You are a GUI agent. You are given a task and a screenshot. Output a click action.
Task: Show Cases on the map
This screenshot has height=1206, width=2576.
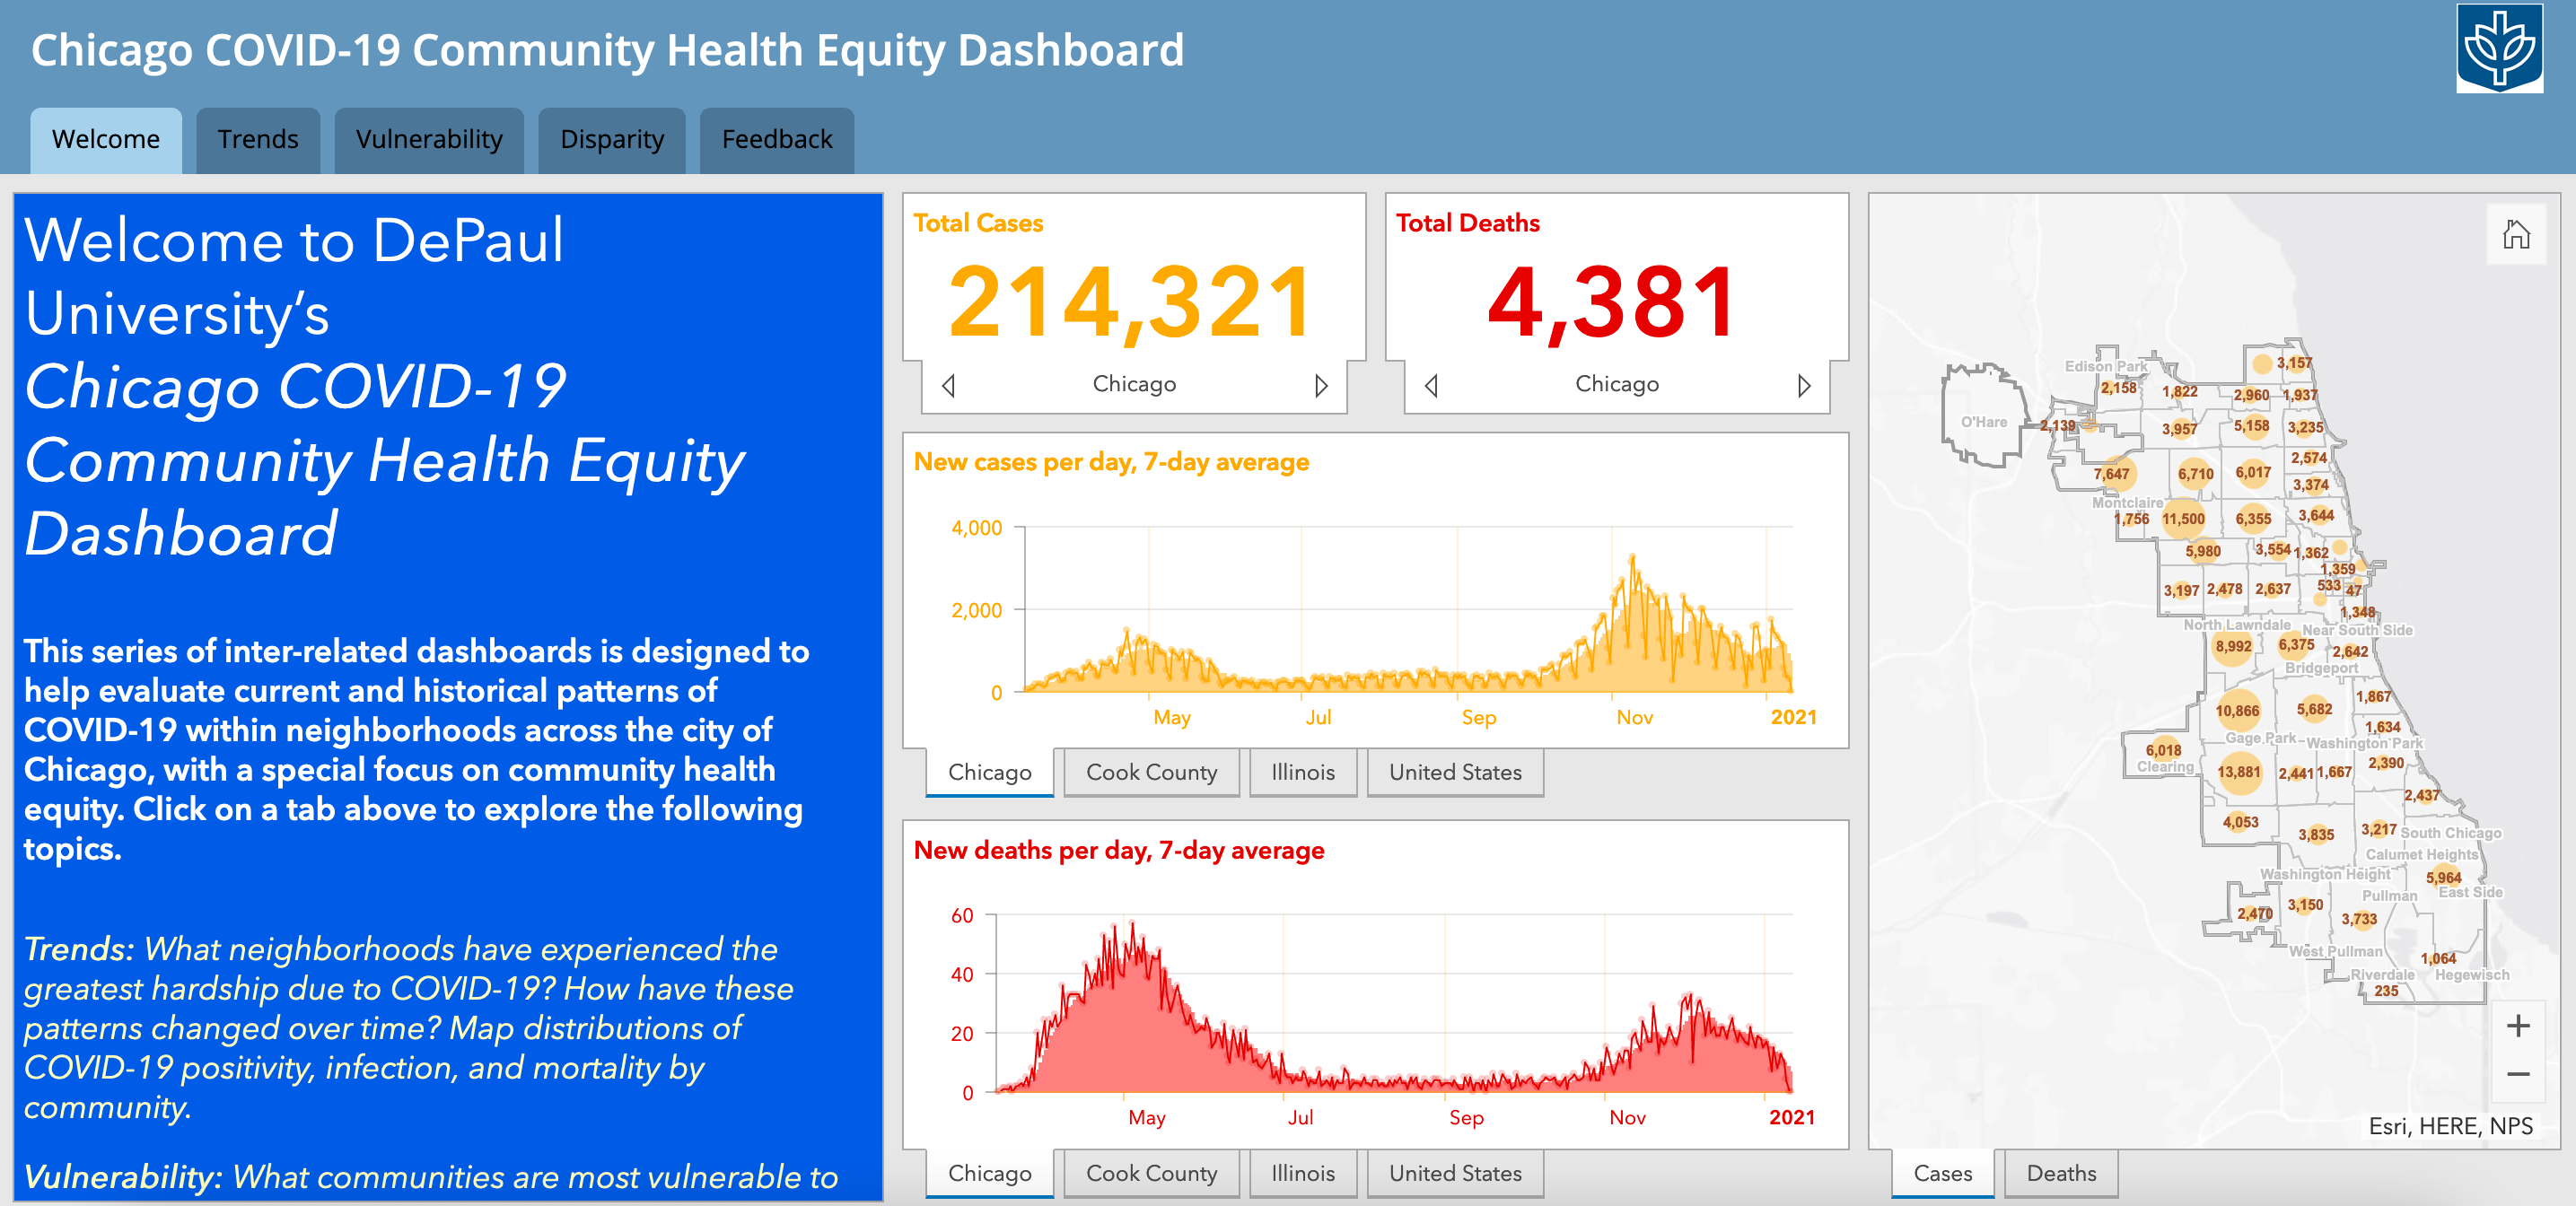[x=1941, y=1173]
